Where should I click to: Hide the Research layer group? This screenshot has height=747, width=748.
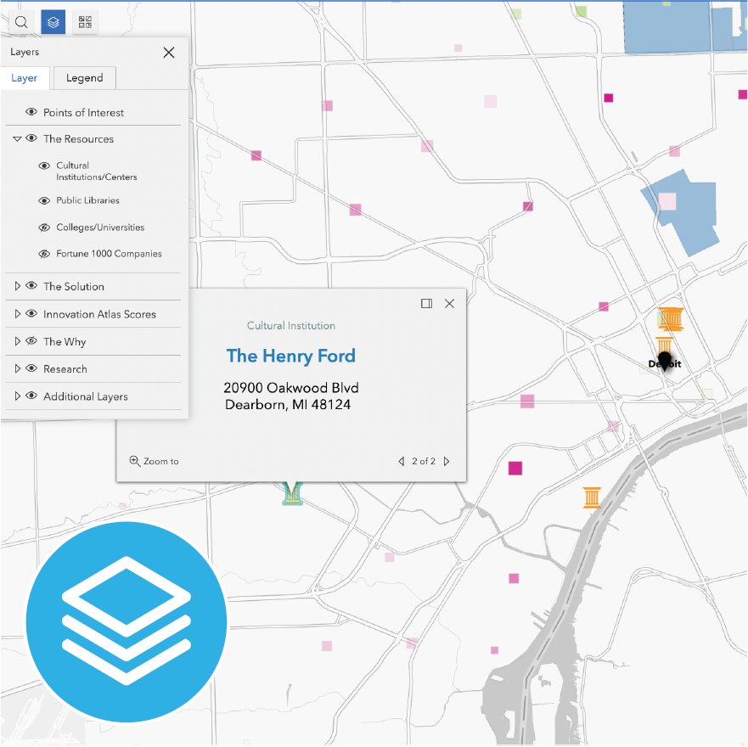tap(31, 368)
